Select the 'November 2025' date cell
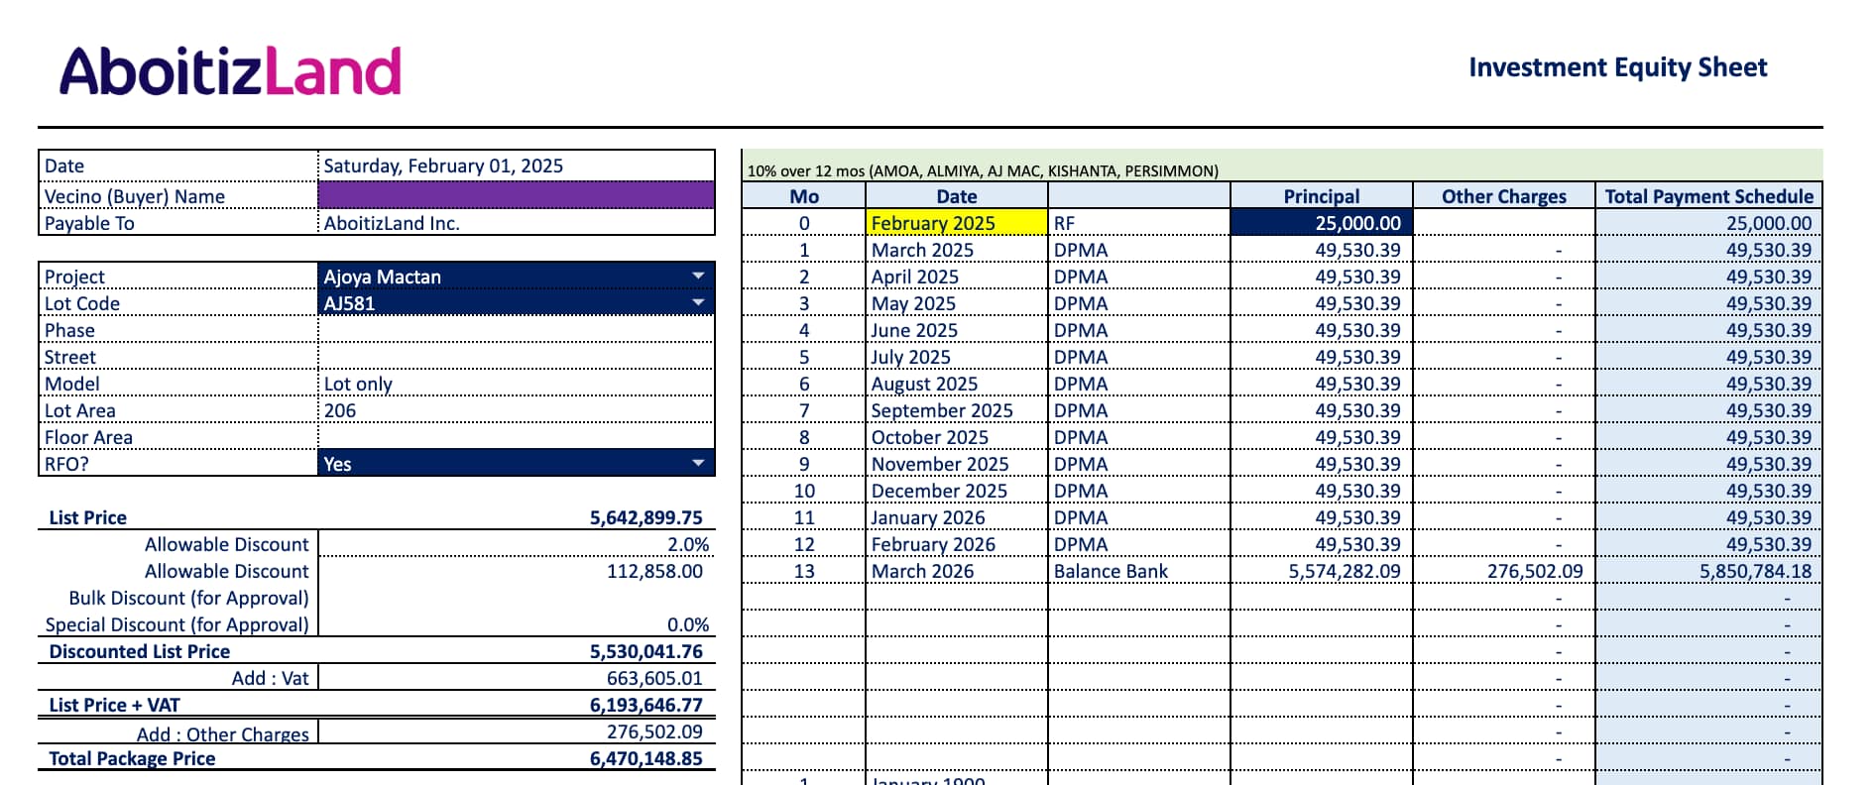The width and height of the screenshot is (1876, 785). tap(956, 464)
